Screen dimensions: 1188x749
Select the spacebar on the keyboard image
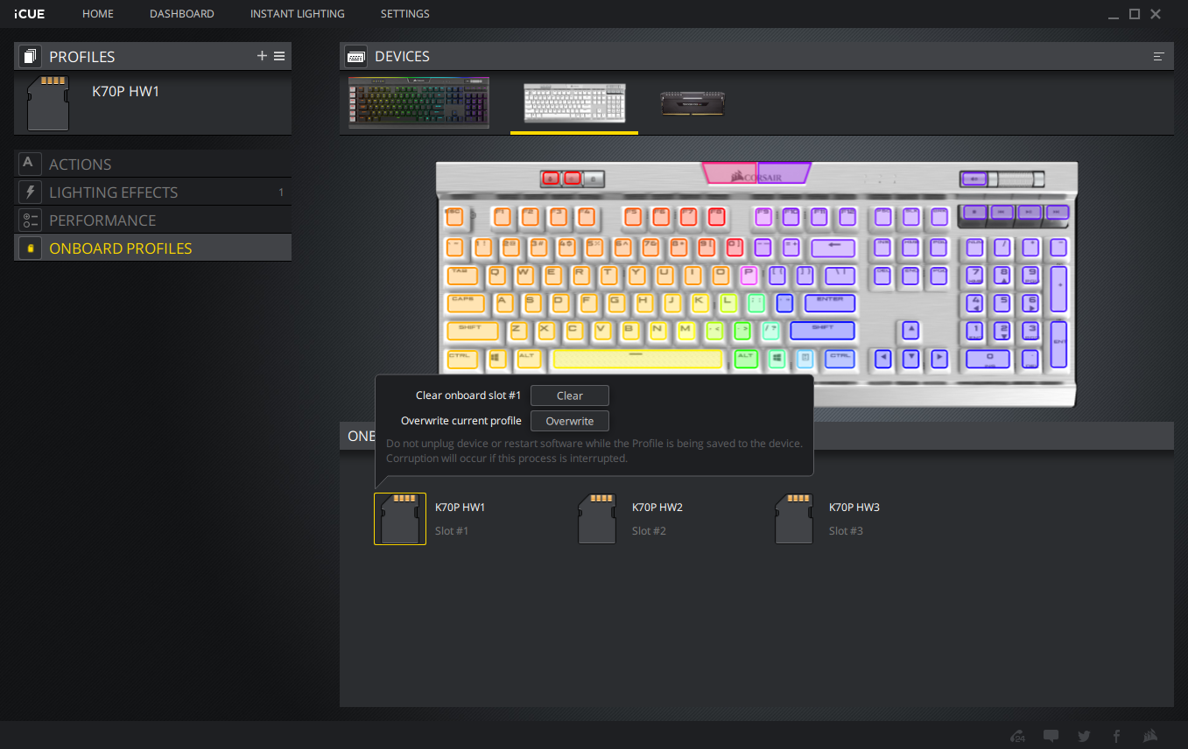(x=637, y=359)
